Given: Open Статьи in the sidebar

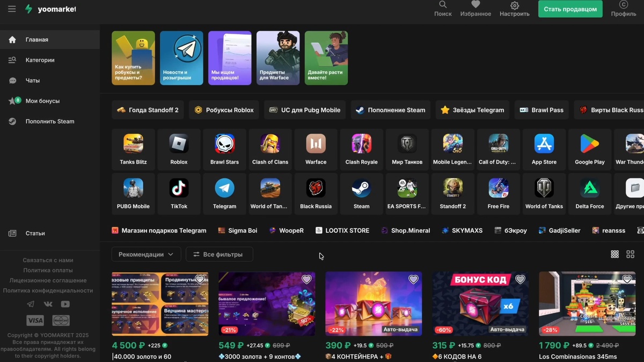Looking at the screenshot, I should [x=50, y=233].
